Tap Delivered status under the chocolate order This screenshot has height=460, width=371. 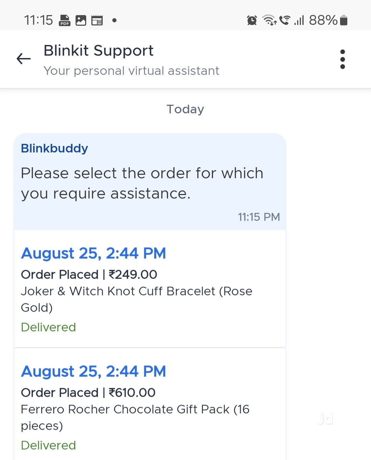(48, 445)
